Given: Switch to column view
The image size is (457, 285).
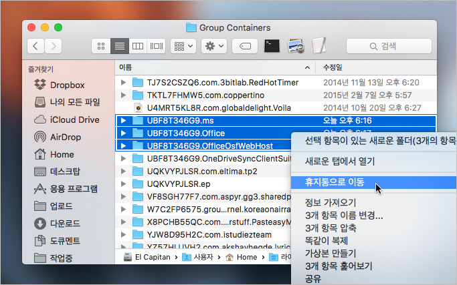Looking at the screenshot, I should click(138, 46).
